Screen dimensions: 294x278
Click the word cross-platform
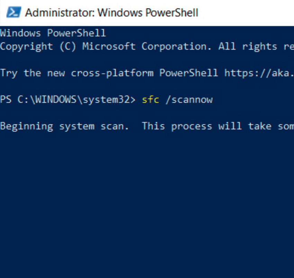tap(112, 73)
